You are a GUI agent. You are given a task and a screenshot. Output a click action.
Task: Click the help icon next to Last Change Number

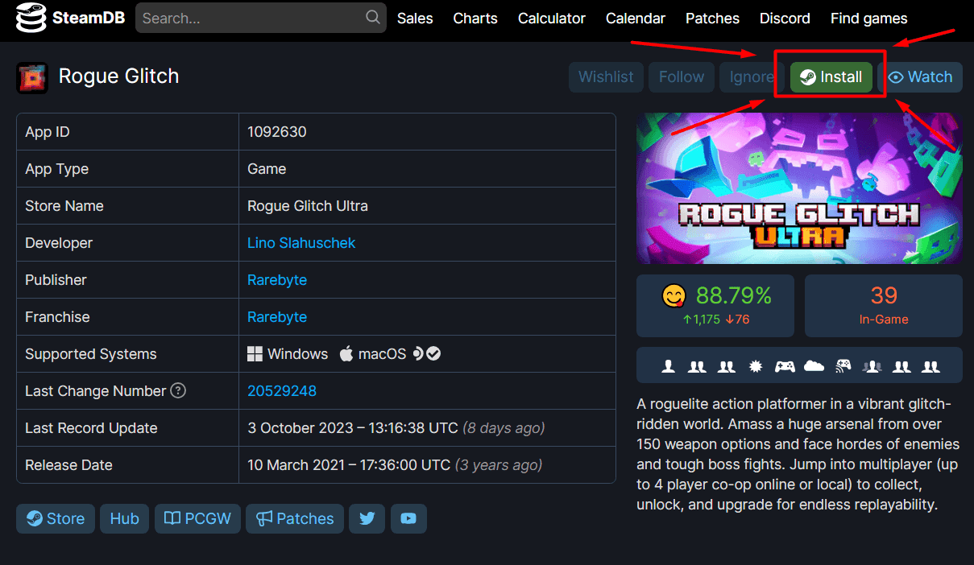click(x=178, y=391)
